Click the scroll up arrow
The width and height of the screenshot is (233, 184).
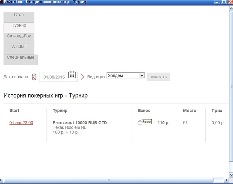231,8
